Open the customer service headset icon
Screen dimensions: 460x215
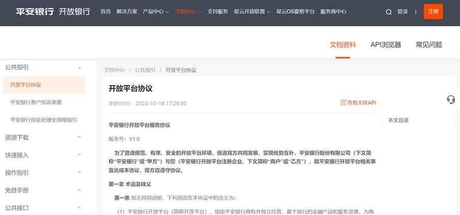click(x=451, y=99)
